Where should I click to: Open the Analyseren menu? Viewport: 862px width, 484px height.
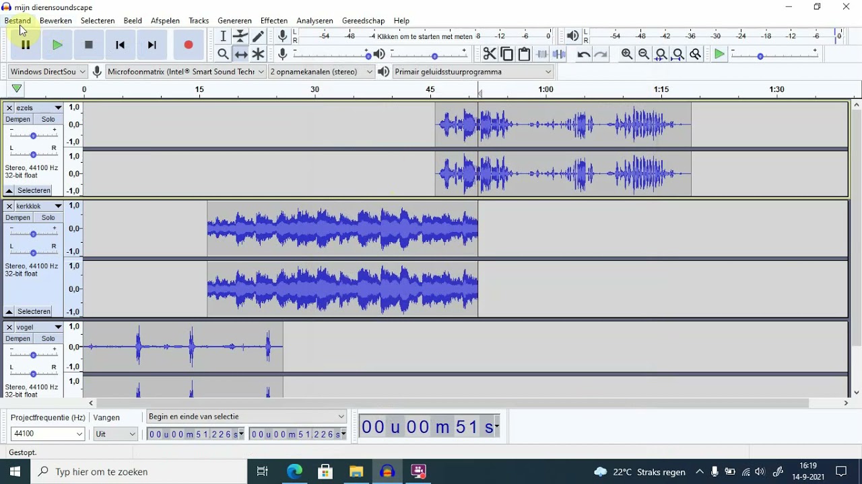(314, 21)
